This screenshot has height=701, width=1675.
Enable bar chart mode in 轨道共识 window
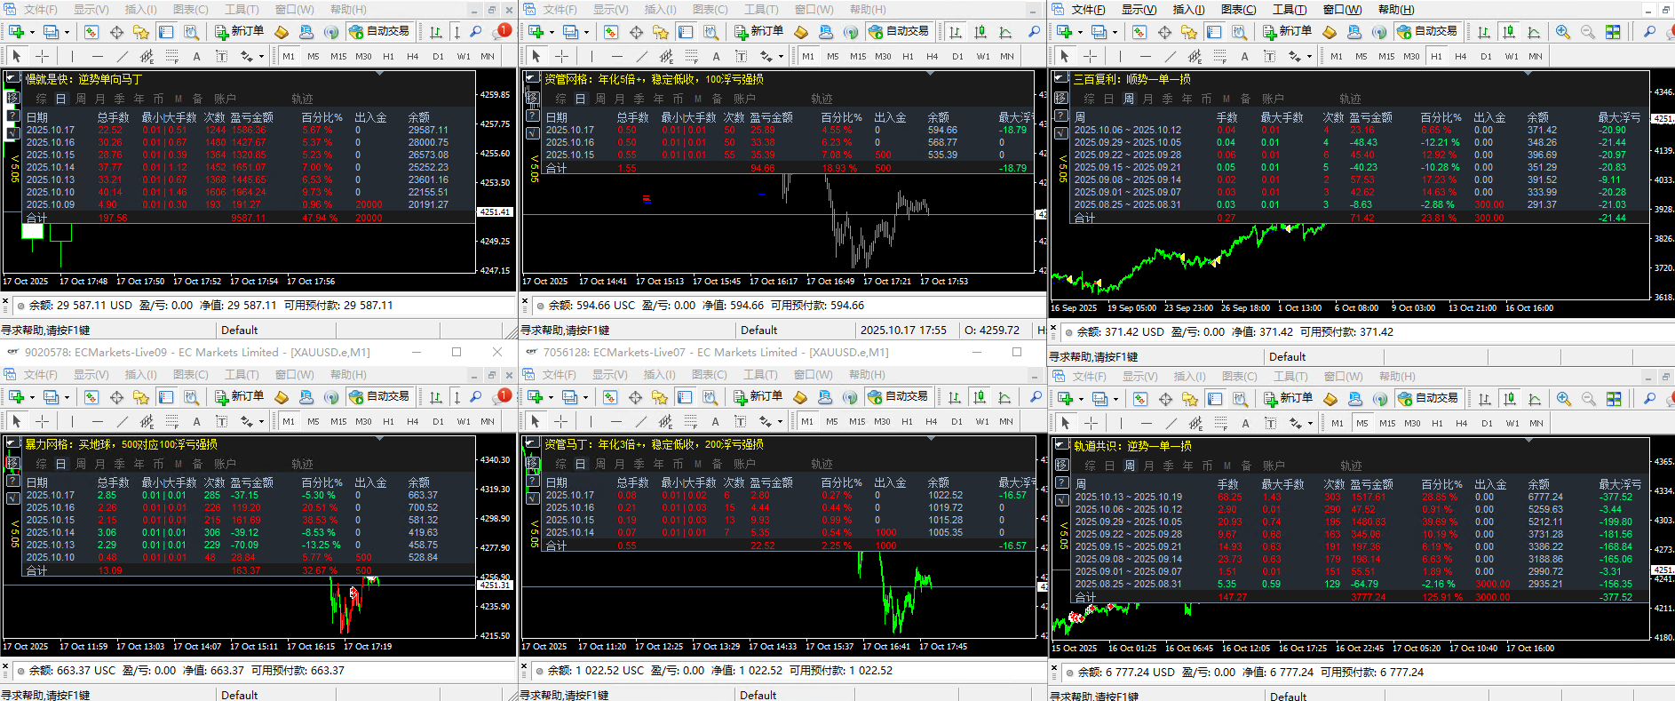click(x=1484, y=399)
